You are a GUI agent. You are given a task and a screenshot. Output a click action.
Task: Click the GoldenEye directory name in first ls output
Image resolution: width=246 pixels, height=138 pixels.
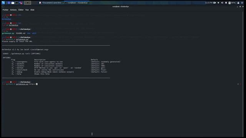(x=7, y=19)
